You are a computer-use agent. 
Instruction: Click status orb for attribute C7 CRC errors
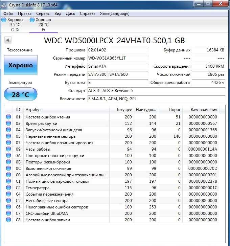[8, 214]
